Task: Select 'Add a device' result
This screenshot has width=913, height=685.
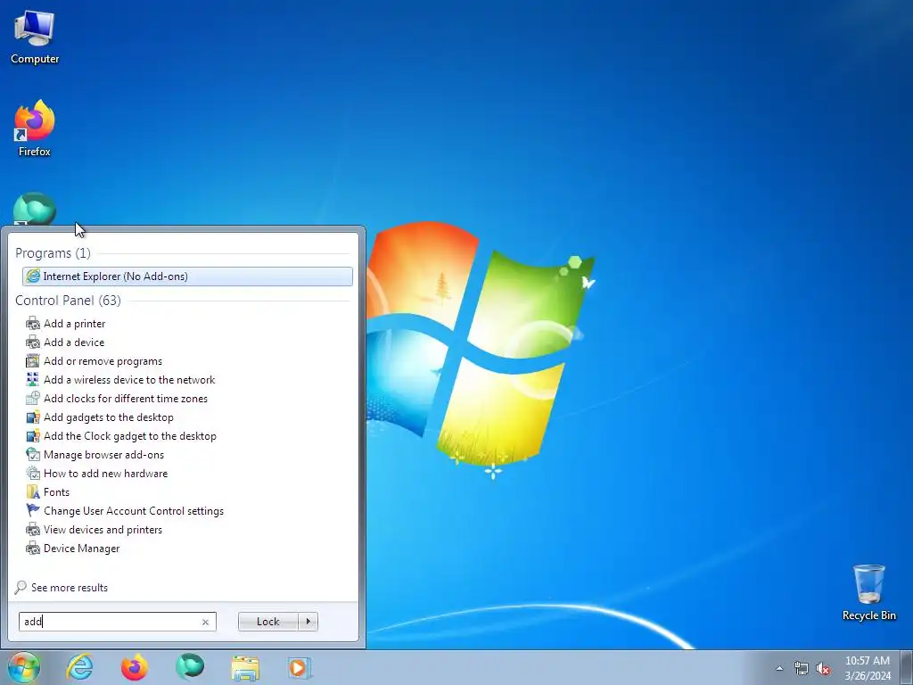Action: coord(74,342)
